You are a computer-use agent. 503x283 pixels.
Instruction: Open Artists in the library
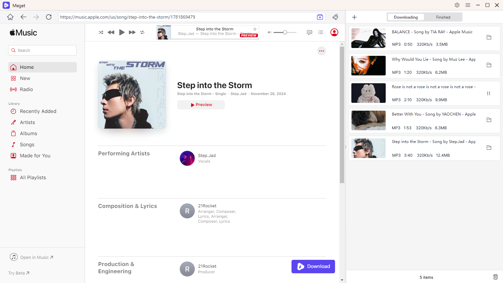tap(42, 122)
